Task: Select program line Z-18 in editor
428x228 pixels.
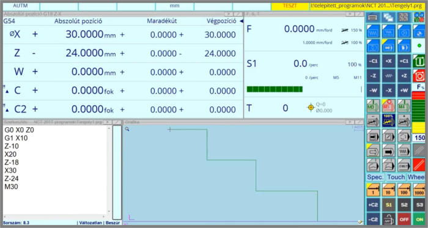Action: pyautogui.click(x=12, y=162)
